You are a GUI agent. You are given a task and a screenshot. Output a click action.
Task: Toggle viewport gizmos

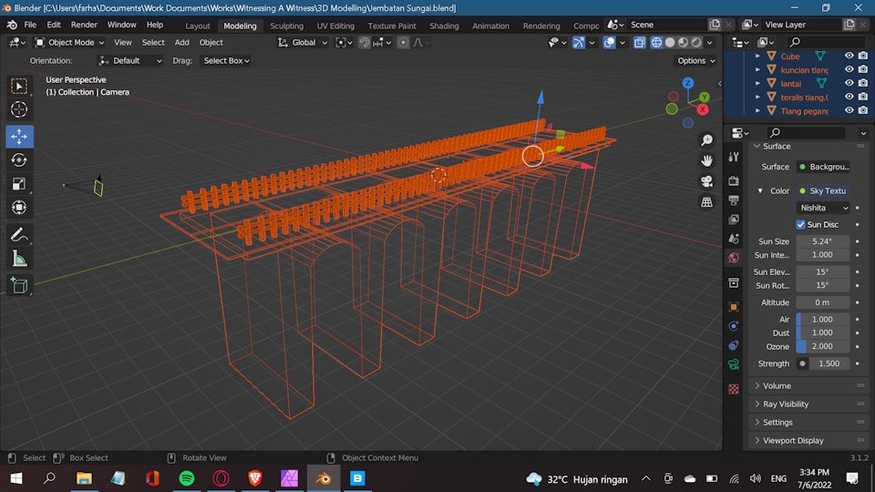click(579, 43)
